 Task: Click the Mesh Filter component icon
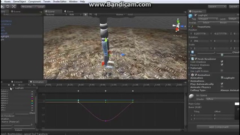tap(192, 52)
